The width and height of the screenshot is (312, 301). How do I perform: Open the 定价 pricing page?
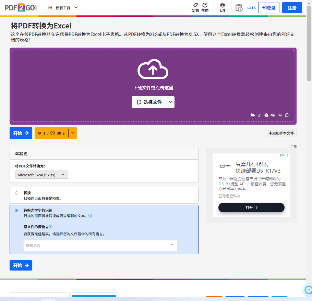(195, 8)
